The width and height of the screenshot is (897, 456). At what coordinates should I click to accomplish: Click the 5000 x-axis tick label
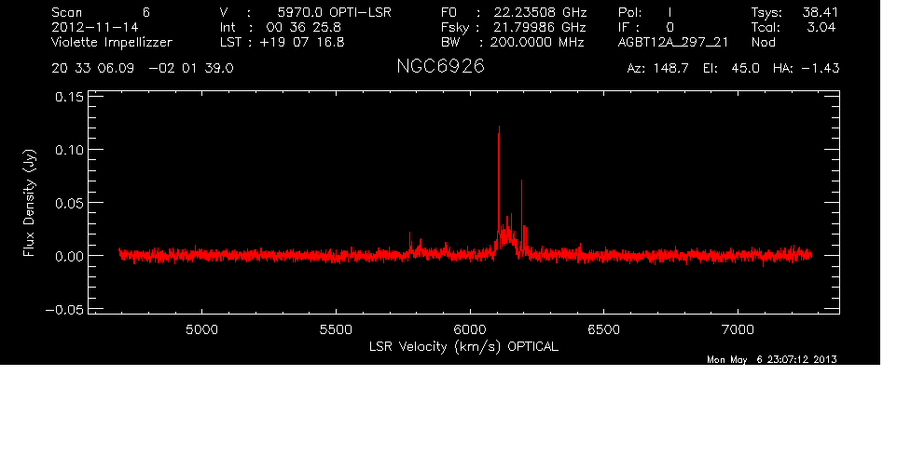(x=202, y=329)
